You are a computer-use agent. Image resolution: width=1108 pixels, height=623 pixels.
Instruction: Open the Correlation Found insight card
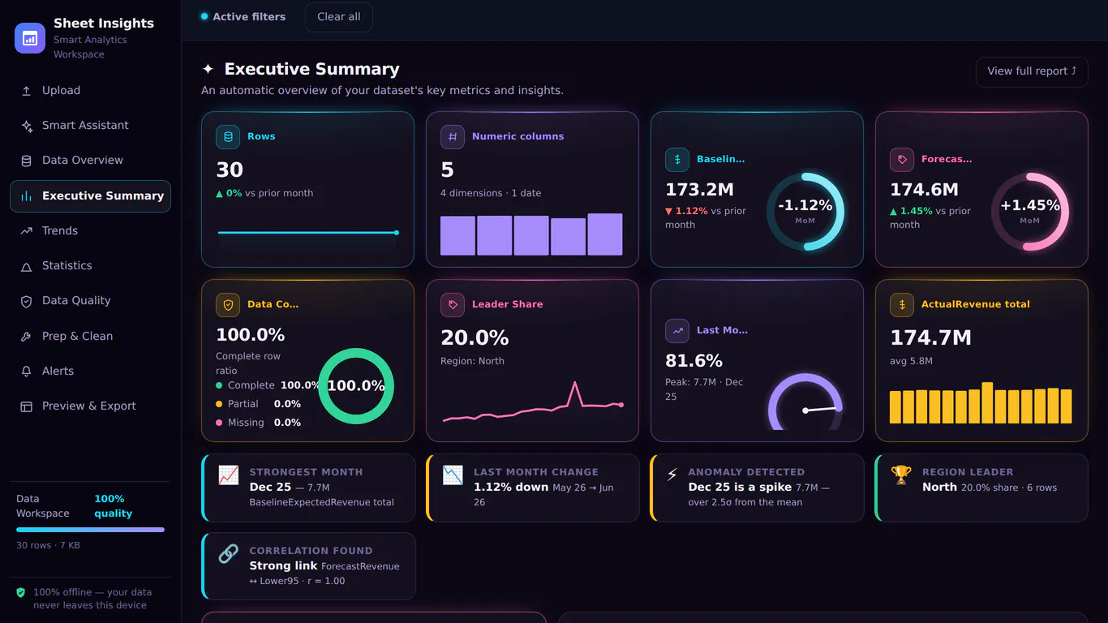pos(308,566)
